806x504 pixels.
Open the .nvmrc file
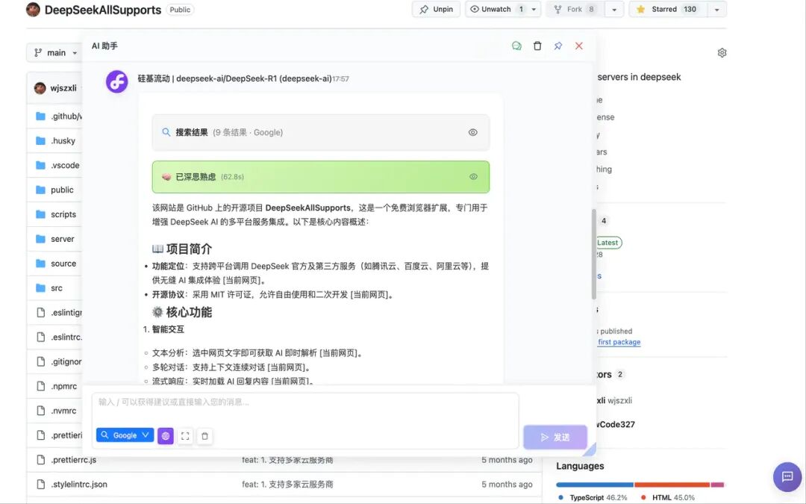coord(63,411)
